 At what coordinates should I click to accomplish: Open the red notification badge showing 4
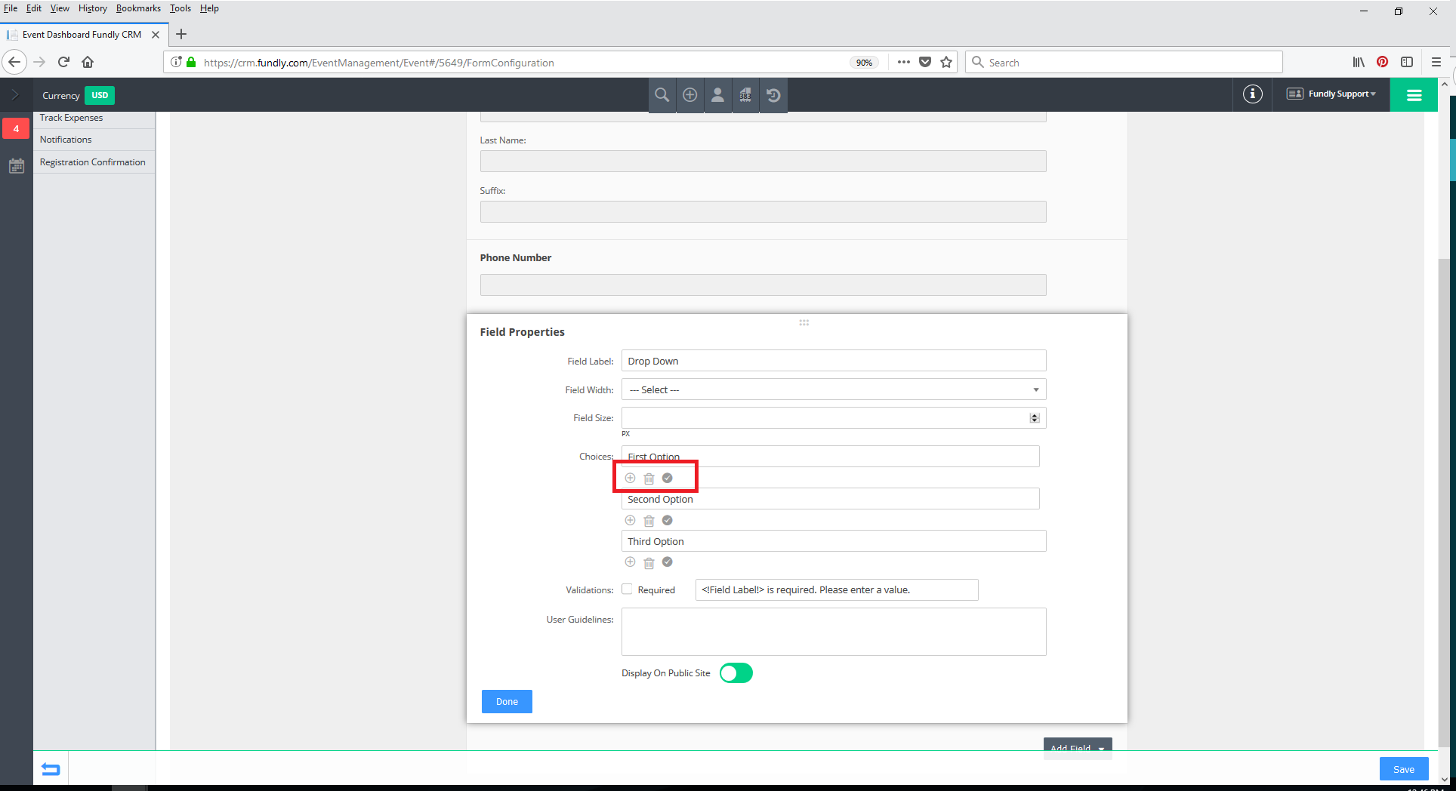tap(16, 129)
